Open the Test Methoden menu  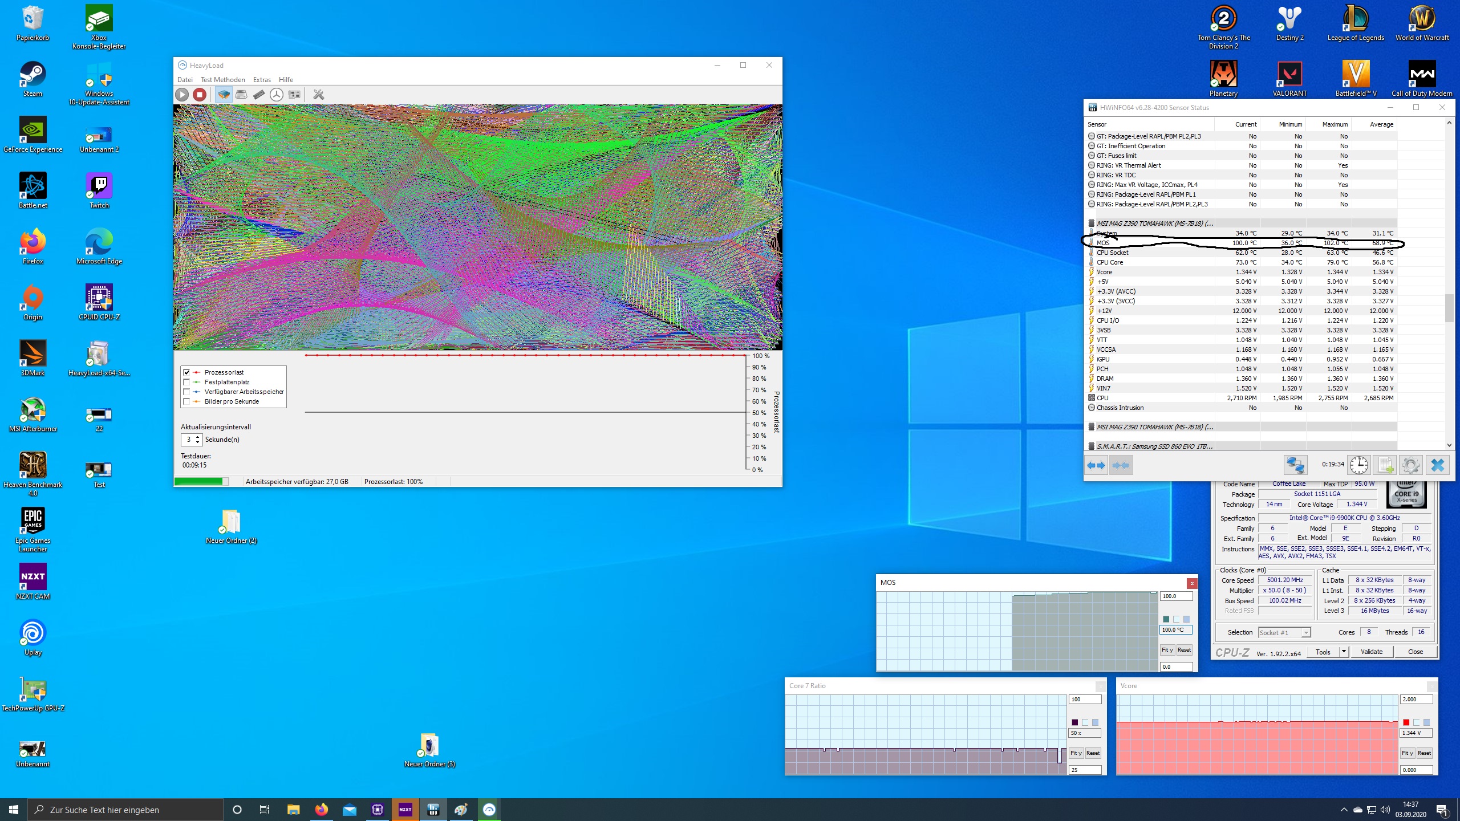coord(222,80)
